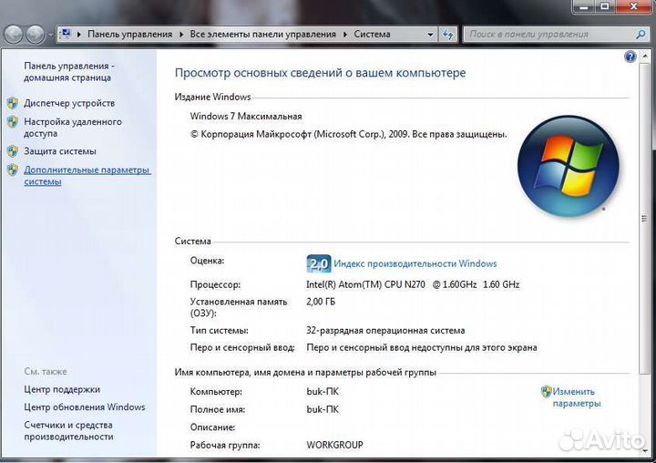Click the shield icon beside Дополнительные параметры системы

tap(13, 170)
